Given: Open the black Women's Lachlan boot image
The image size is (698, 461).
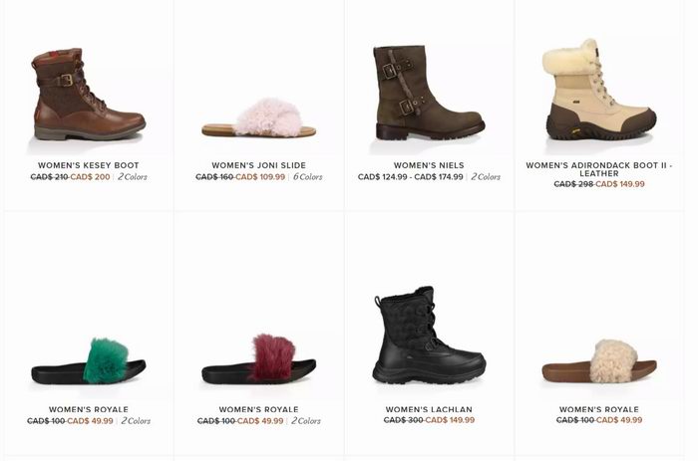Looking at the screenshot, I should [429, 336].
